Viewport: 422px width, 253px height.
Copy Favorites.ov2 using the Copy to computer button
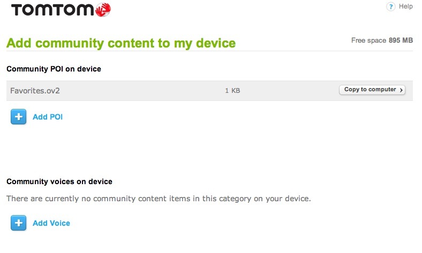pyautogui.click(x=372, y=90)
